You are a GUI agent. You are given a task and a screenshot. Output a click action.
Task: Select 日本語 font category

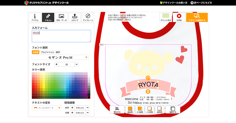[x=36, y=52]
